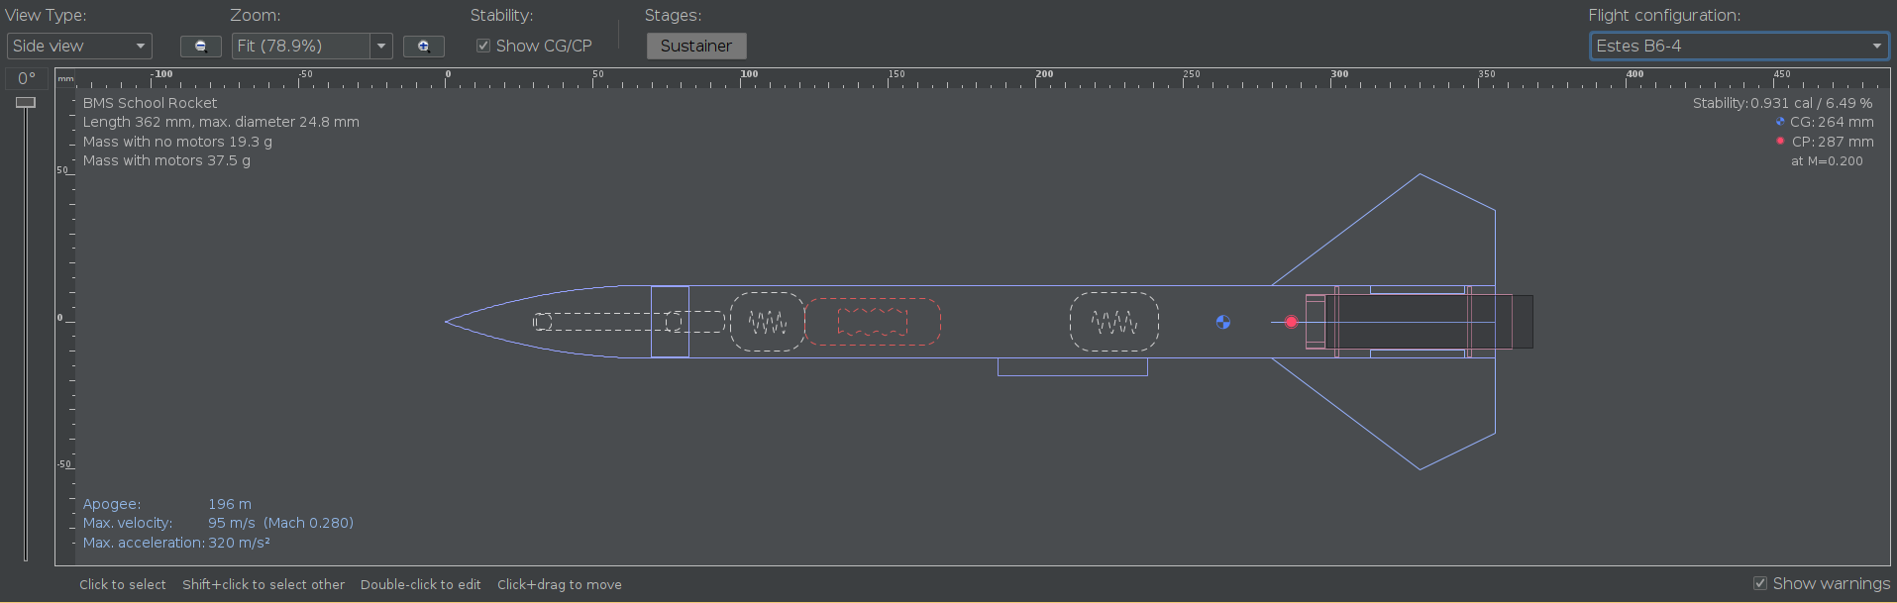Toggle the Sustainer stage button
1897x603 pixels.
[x=695, y=46]
